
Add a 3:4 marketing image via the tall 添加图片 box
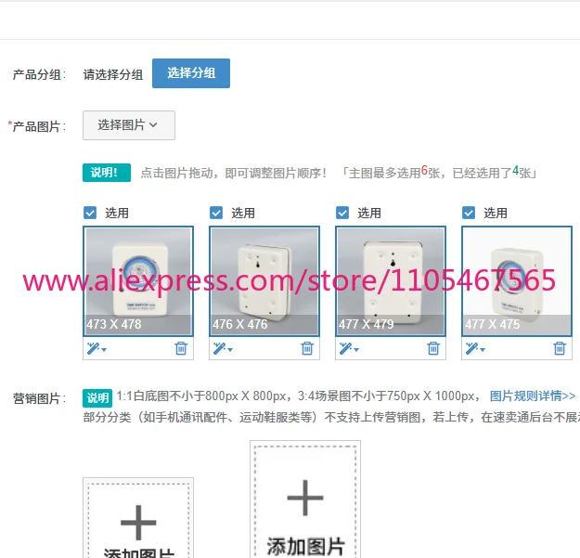point(305,500)
